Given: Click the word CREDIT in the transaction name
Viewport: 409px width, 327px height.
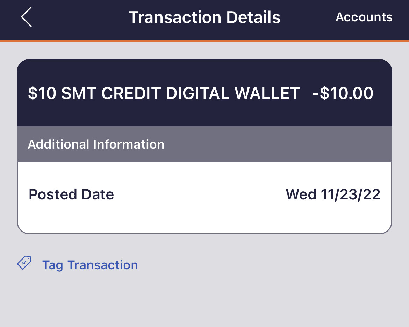Looking at the screenshot, I should coord(131,93).
